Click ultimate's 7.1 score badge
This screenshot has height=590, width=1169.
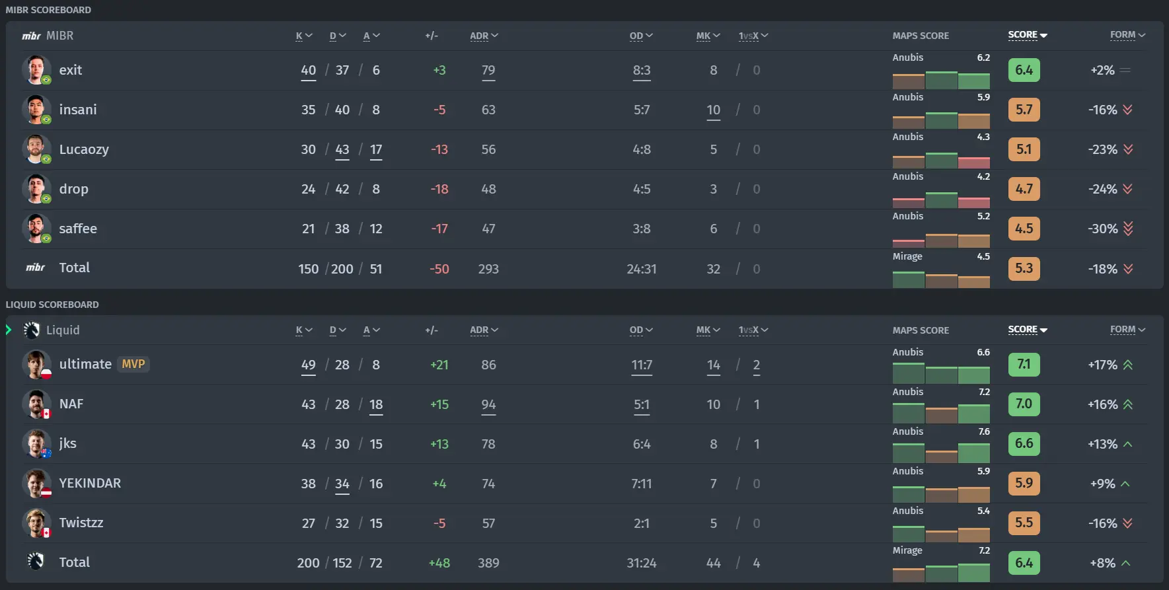click(1024, 365)
